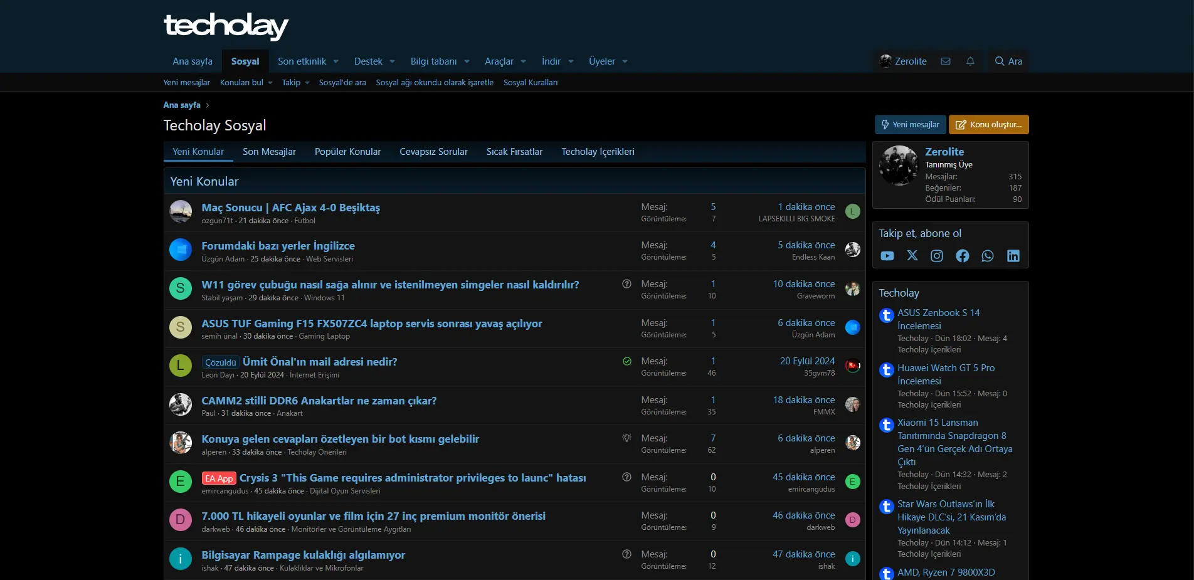The width and height of the screenshot is (1194, 580).
Task: Switch to the Sıcak Fırsatlar tab
Action: (514, 152)
